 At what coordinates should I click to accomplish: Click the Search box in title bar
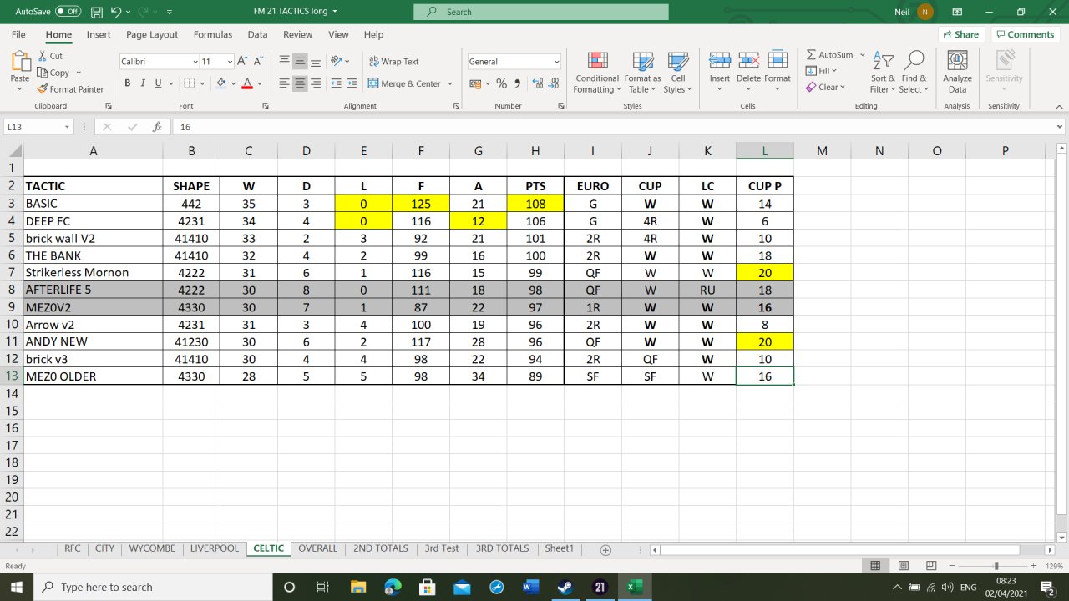[541, 12]
